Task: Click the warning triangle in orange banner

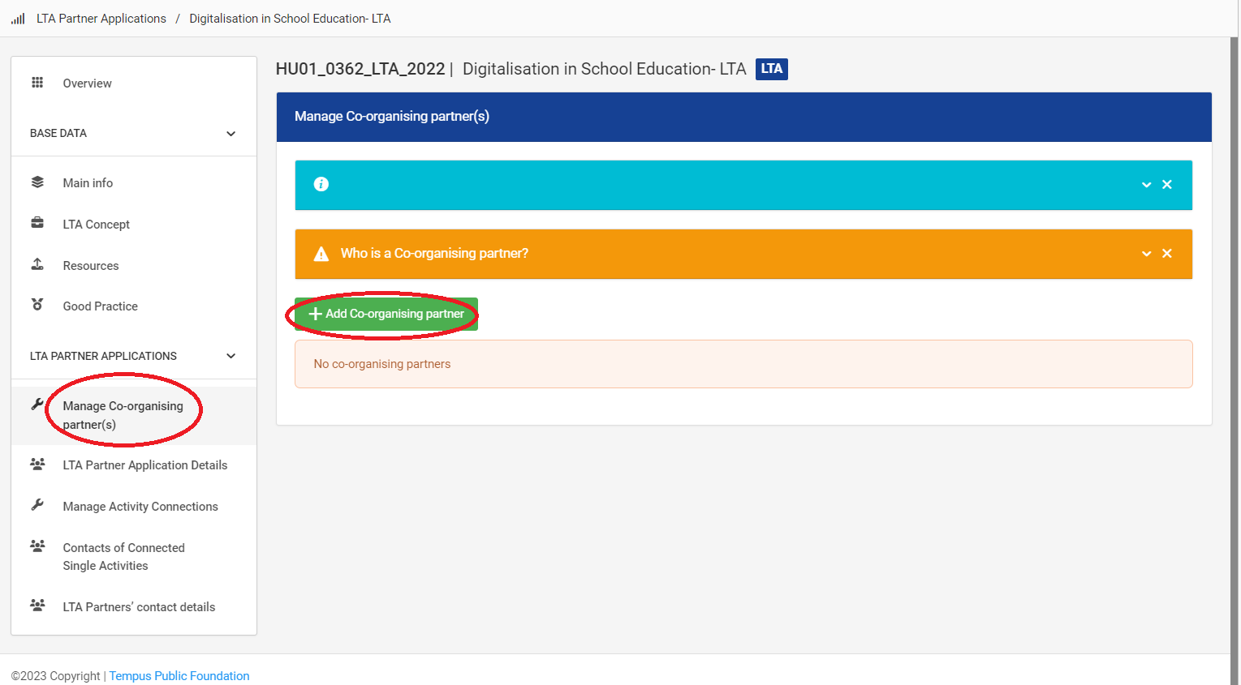Action: pos(321,254)
